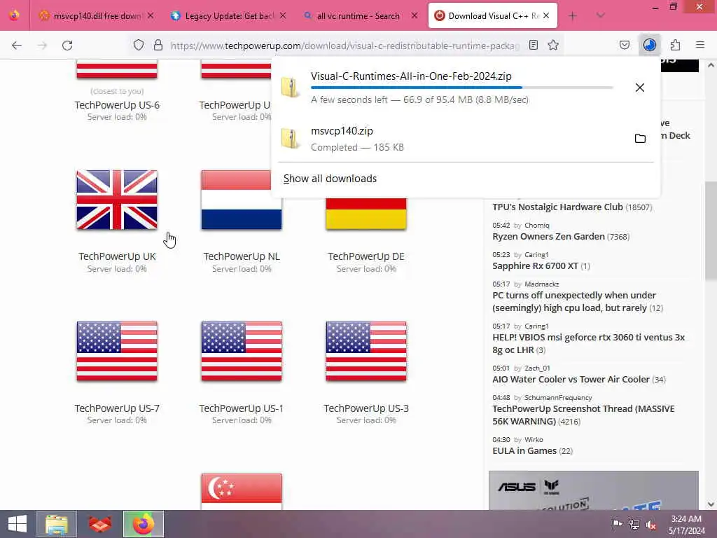Open a new tab
717x538 pixels.
point(573,16)
